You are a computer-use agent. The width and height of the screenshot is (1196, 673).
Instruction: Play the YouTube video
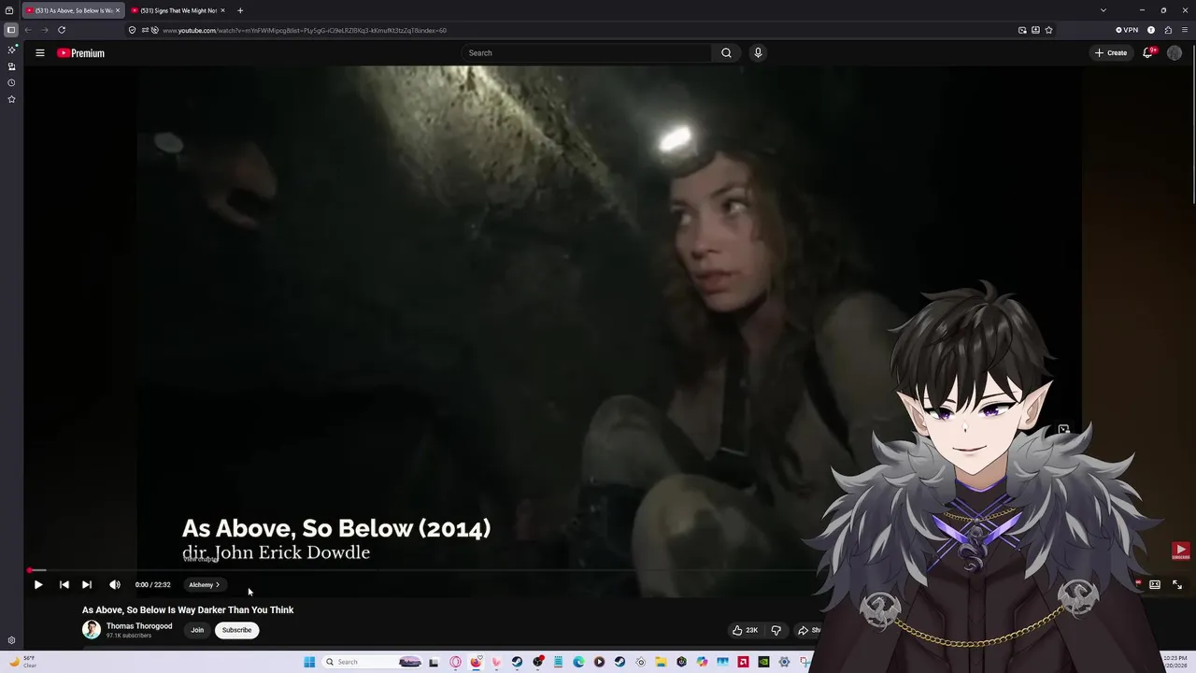coord(38,584)
